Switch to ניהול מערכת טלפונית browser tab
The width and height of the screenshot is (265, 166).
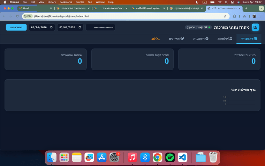pyautogui.click(x=111, y=8)
